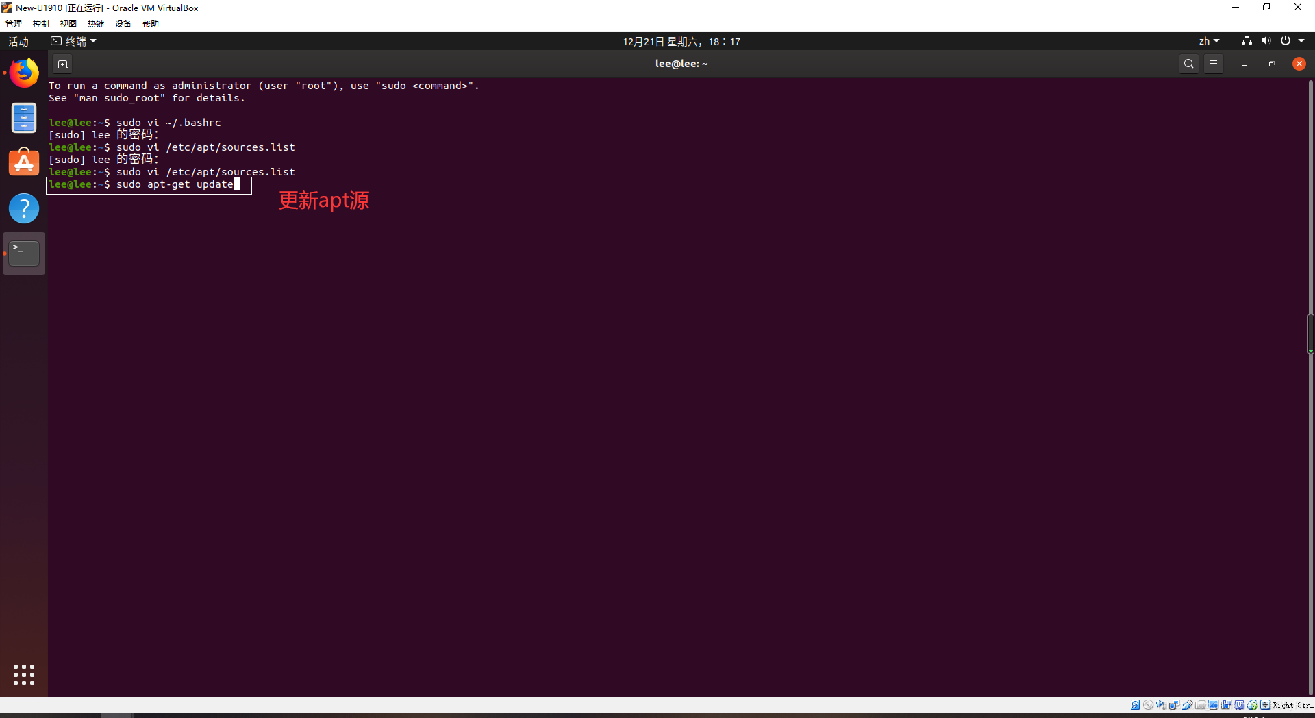This screenshot has width=1315, height=718.
Task: Open VirtualBox 控制 menu
Action: (41, 24)
